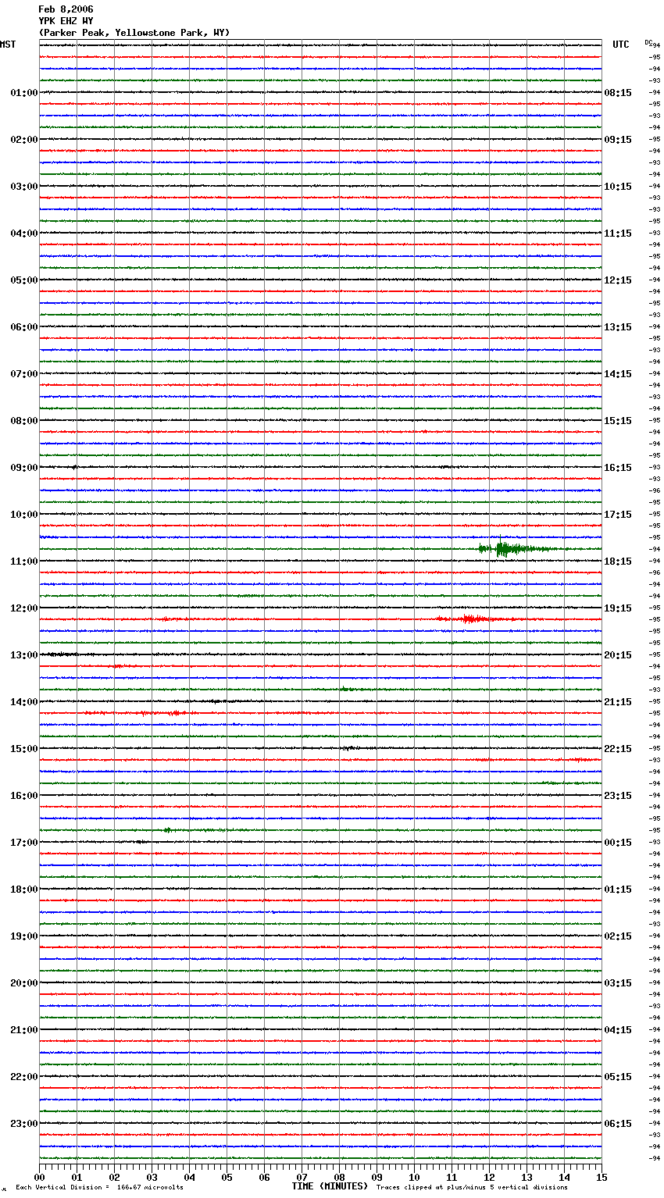The width and height of the screenshot is (664, 1198).
Task: Select the 19:00 MST time label
Action: tap(24, 936)
